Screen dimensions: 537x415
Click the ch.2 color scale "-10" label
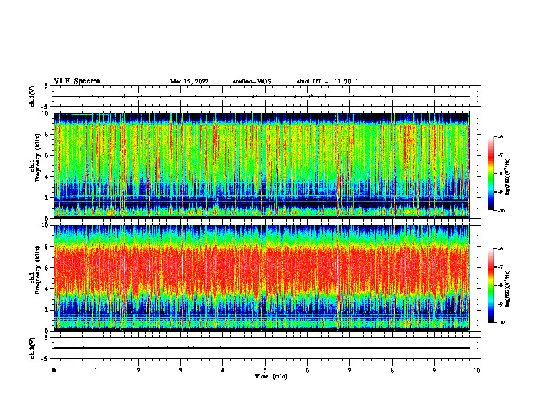click(x=502, y=323)
